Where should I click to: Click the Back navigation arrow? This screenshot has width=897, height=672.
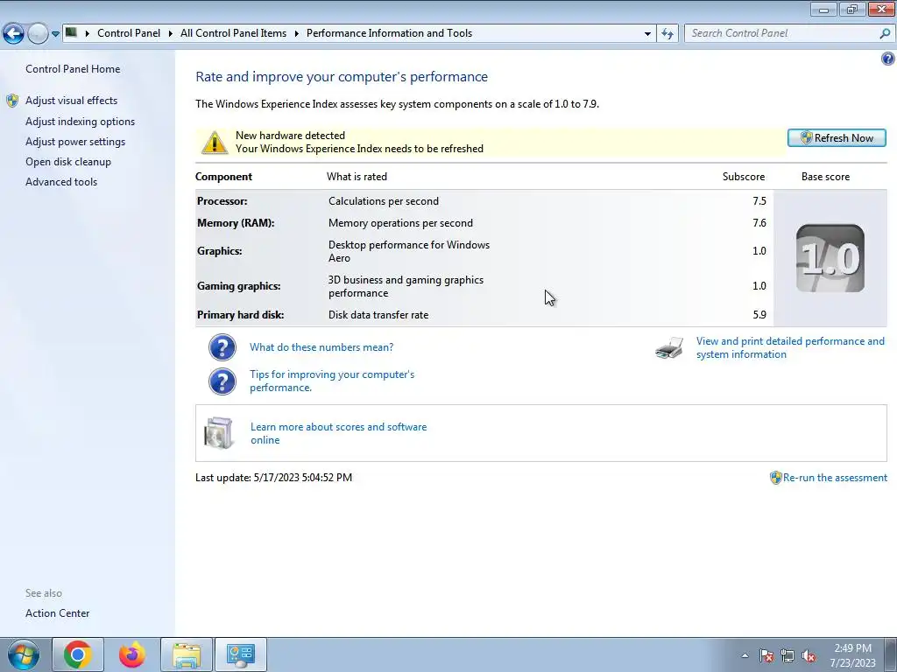pyautogui.click(x=14, y=34)
